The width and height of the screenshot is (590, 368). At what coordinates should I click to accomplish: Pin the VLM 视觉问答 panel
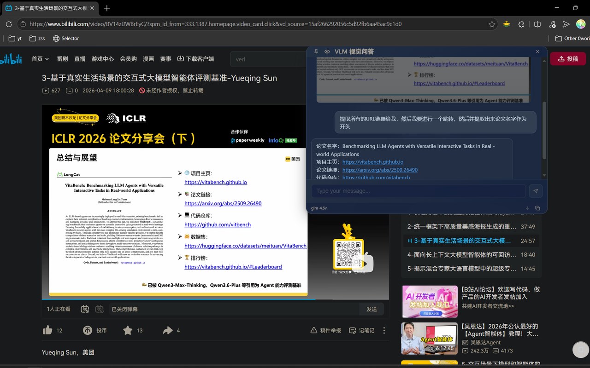click(316, 52)
